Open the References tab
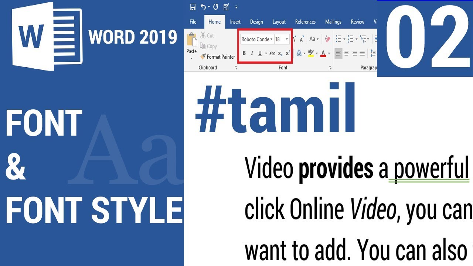The height and width of the screenshot is (266, 473). (305, 22)
